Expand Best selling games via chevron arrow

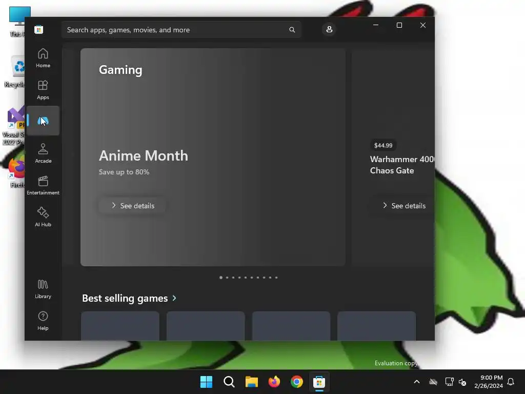tap(174, 298)
